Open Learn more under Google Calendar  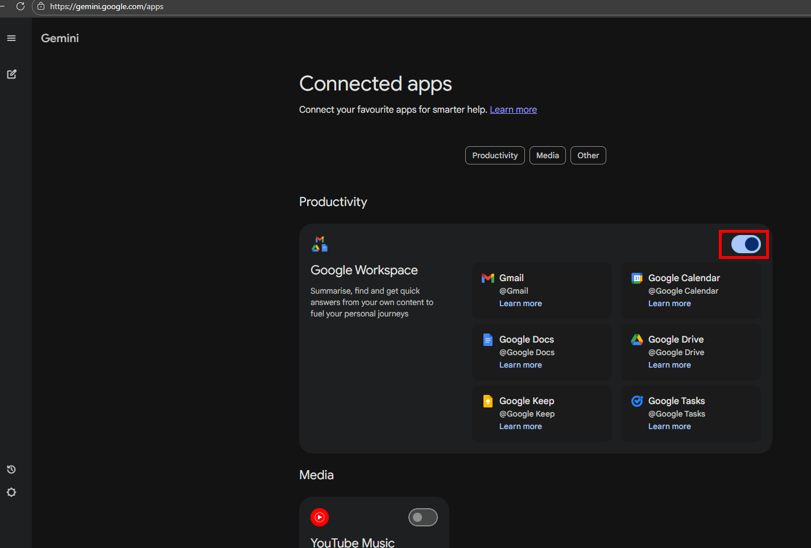[669, 304]
